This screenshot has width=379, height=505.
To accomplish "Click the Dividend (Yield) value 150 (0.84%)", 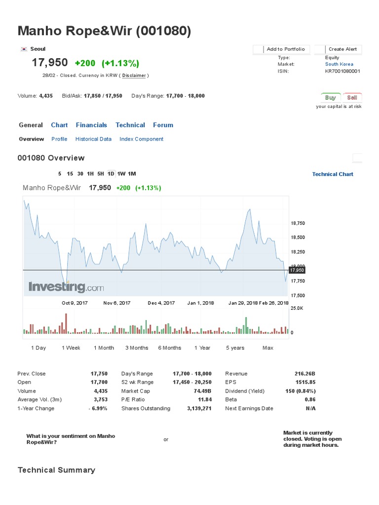I will tap(301, 391).
